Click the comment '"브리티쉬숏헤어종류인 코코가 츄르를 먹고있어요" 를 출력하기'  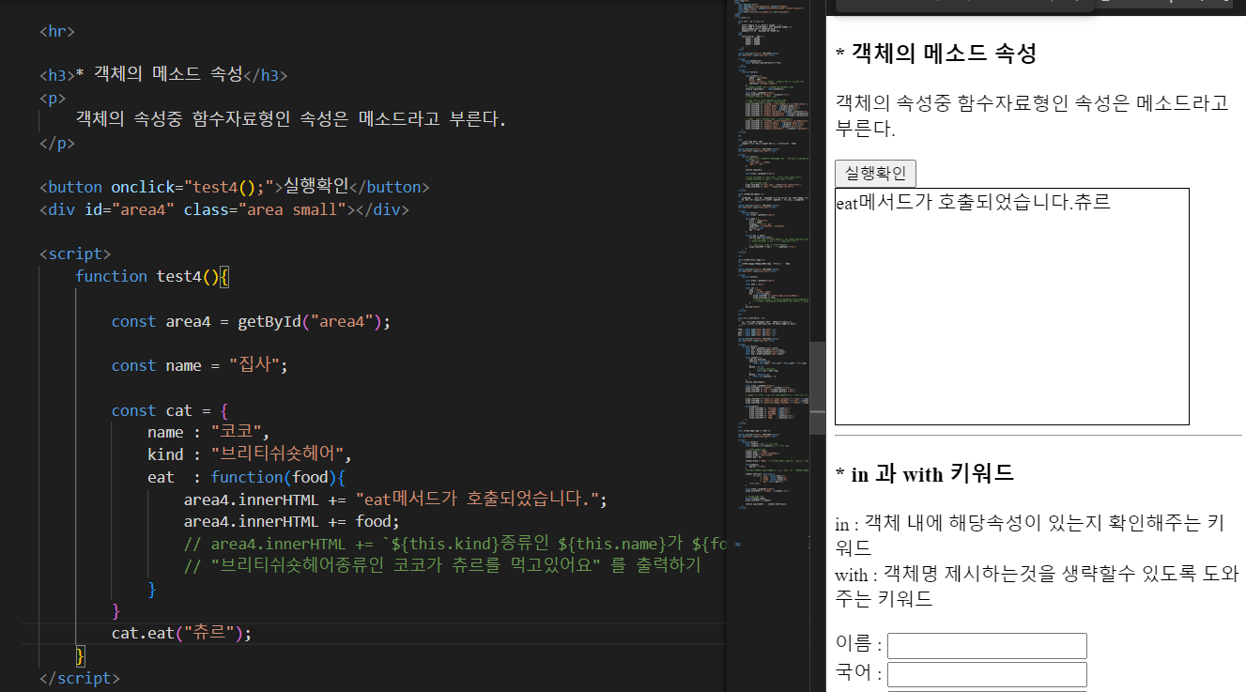pyautogui.click(x=441, y=566)
